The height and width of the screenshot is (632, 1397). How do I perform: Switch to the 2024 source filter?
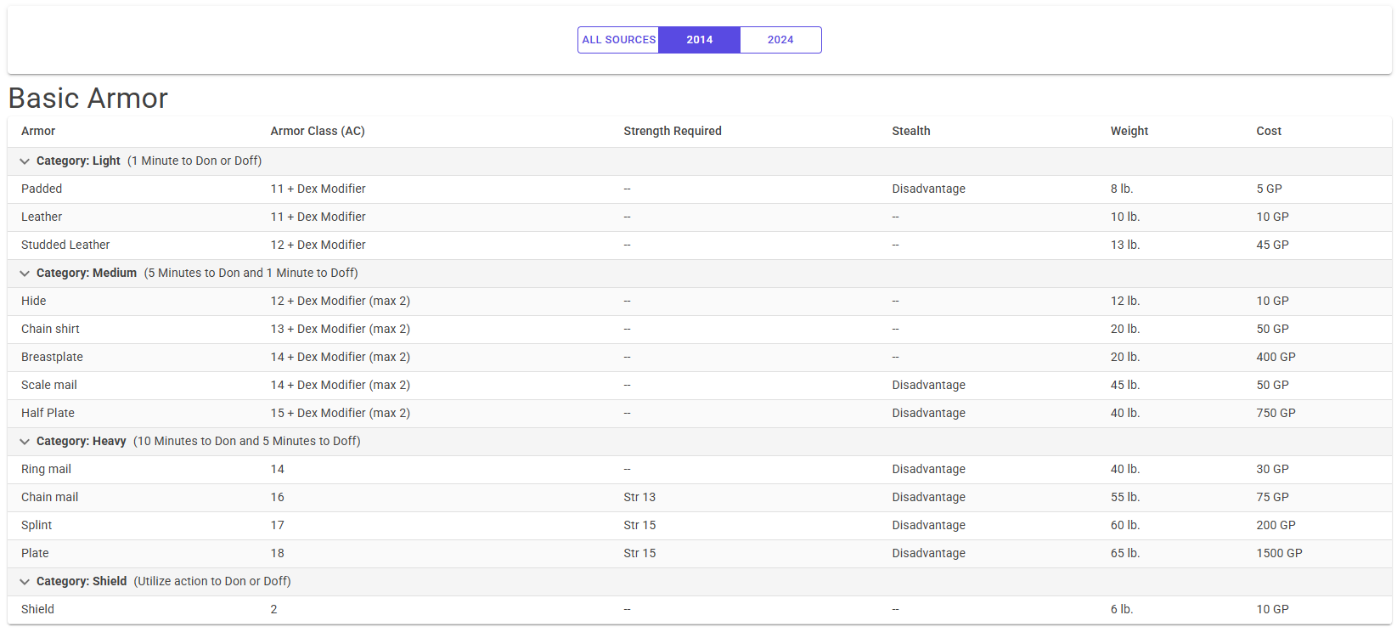point(780,40)
